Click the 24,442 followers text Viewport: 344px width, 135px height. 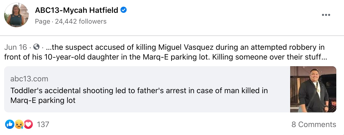[x=81, y=21]
